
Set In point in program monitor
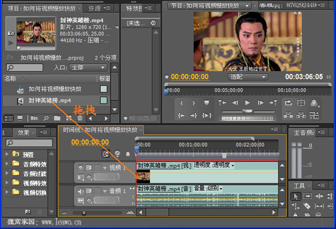pyautogui.click(x=181, y=103)
